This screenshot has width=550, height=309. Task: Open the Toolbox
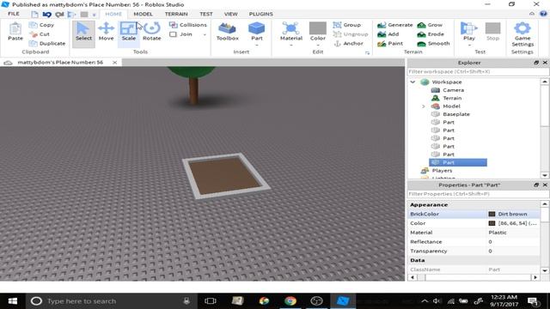pyautogui.click(x=227, y=32)
